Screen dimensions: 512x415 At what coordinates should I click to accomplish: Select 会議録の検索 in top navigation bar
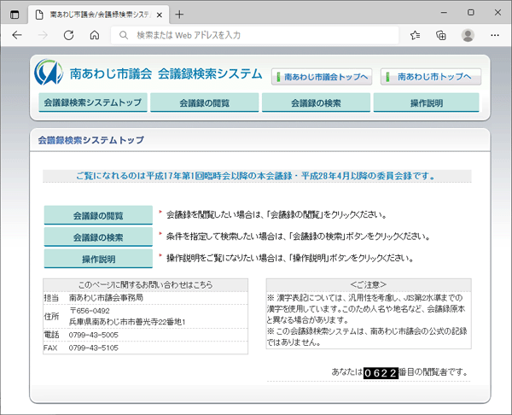pyautogui.click(x=316, y=102)
